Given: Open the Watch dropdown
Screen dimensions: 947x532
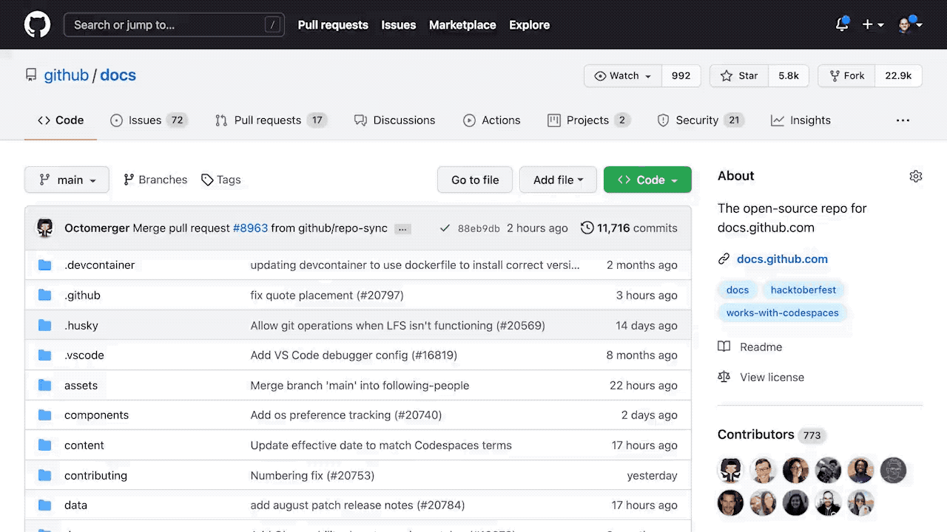Looking at the screenshot, I should point(623,76).
